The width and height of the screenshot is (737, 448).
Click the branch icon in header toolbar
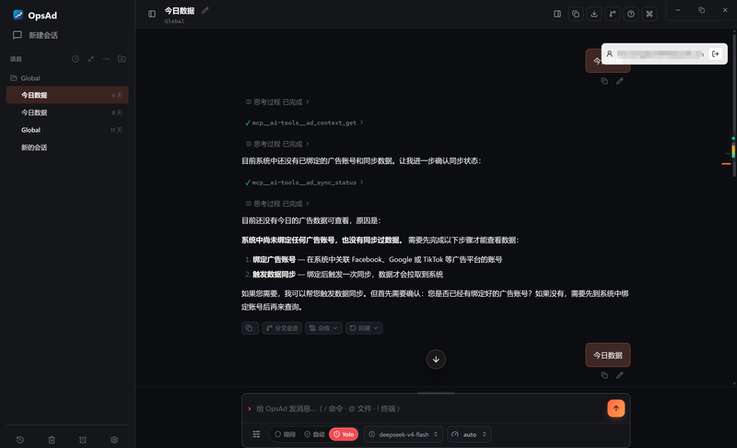tap(613, 14)
